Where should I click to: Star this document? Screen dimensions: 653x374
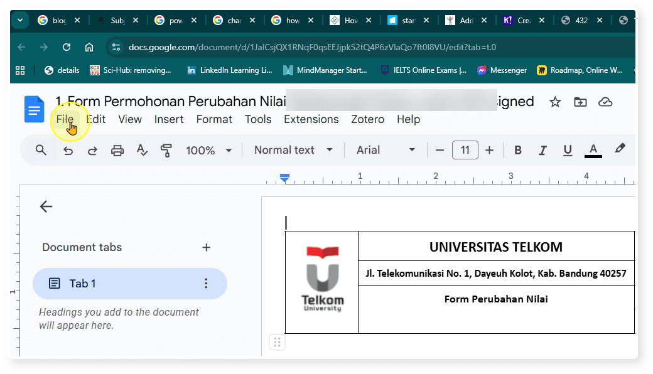pos(554,102)
